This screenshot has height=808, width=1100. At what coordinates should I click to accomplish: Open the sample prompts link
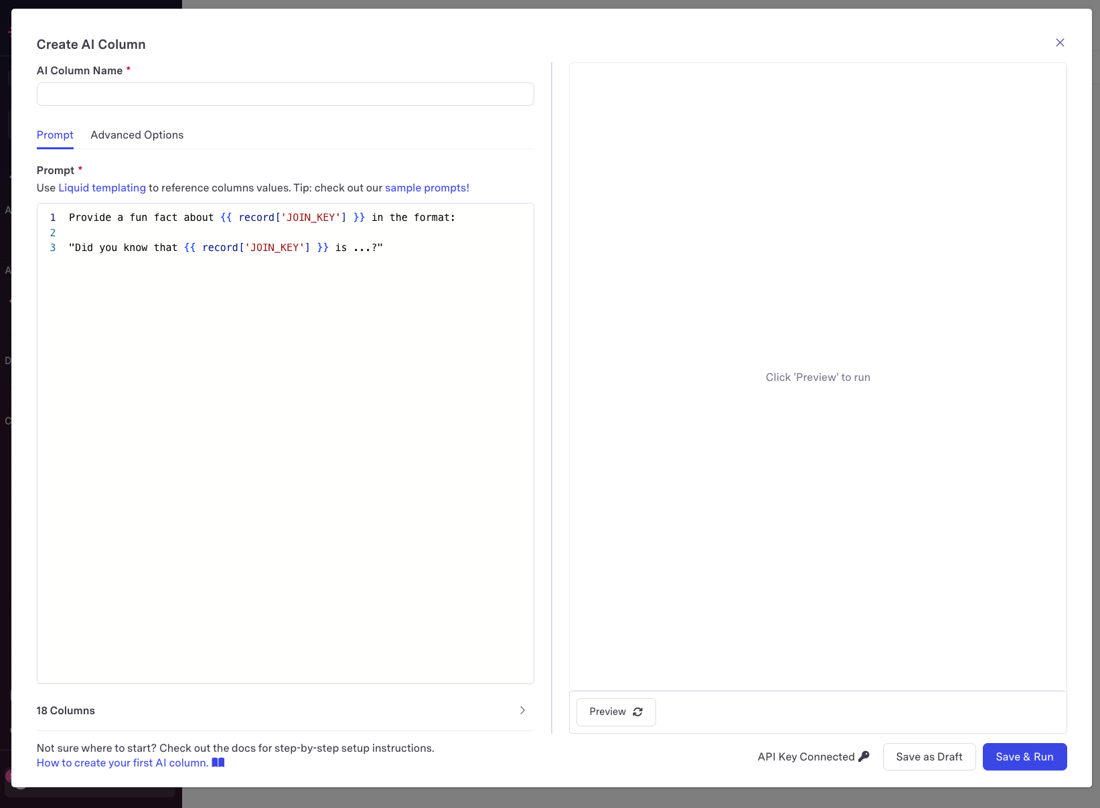click(x=426, y=188)
